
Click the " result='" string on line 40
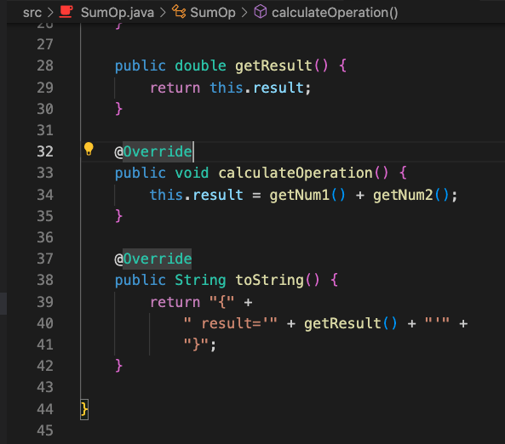coord(230,323)
